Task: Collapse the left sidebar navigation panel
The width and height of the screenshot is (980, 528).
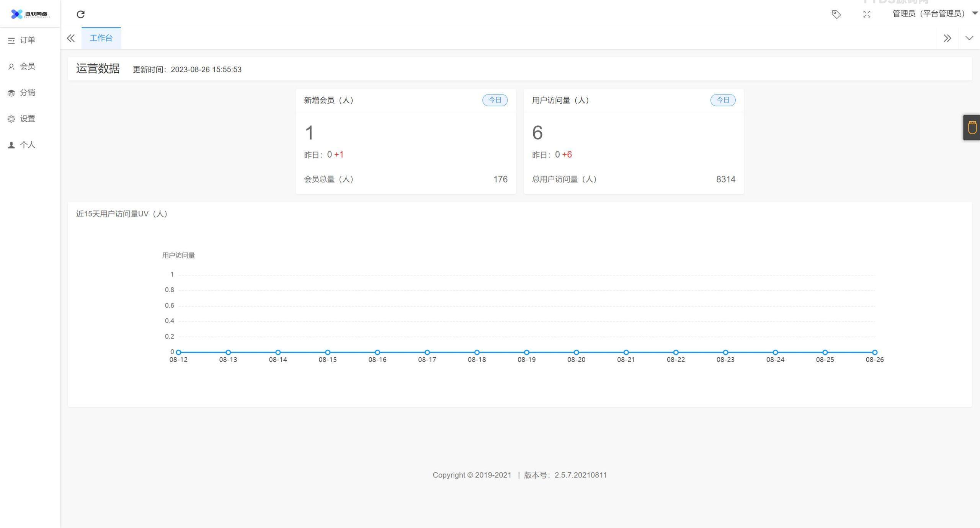Action: [x=70, y=38]
